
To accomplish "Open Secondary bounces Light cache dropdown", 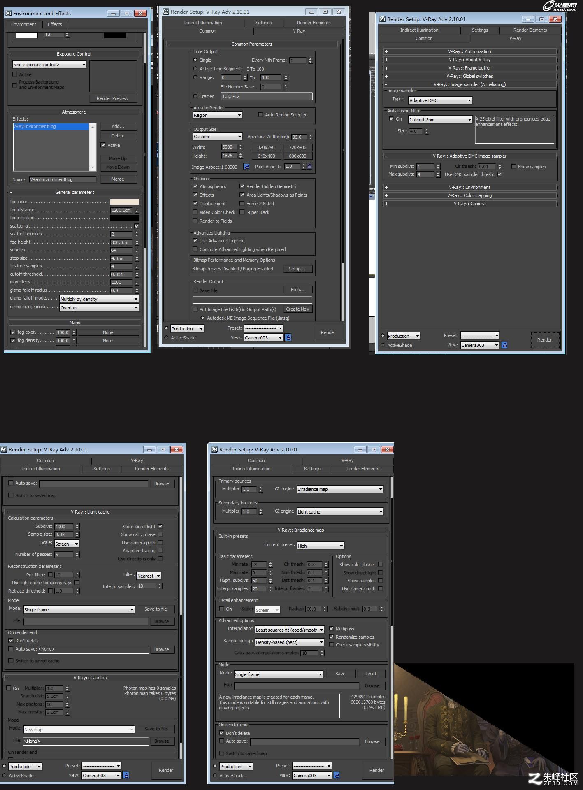I will pos(340,512).
